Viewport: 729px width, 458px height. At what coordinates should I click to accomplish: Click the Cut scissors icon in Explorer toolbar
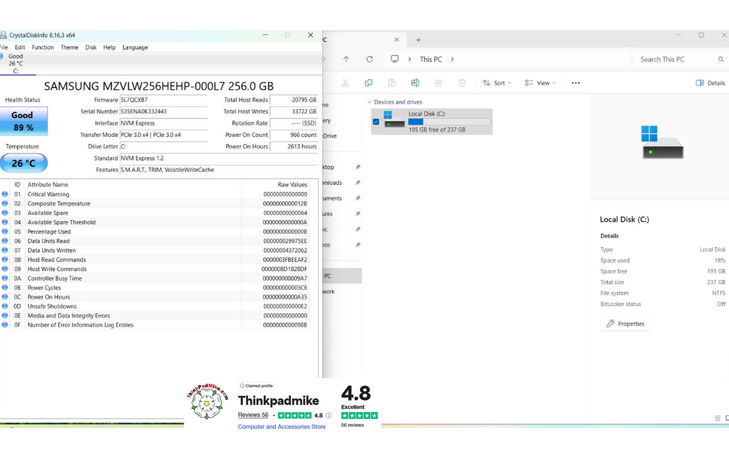[345, 83]
